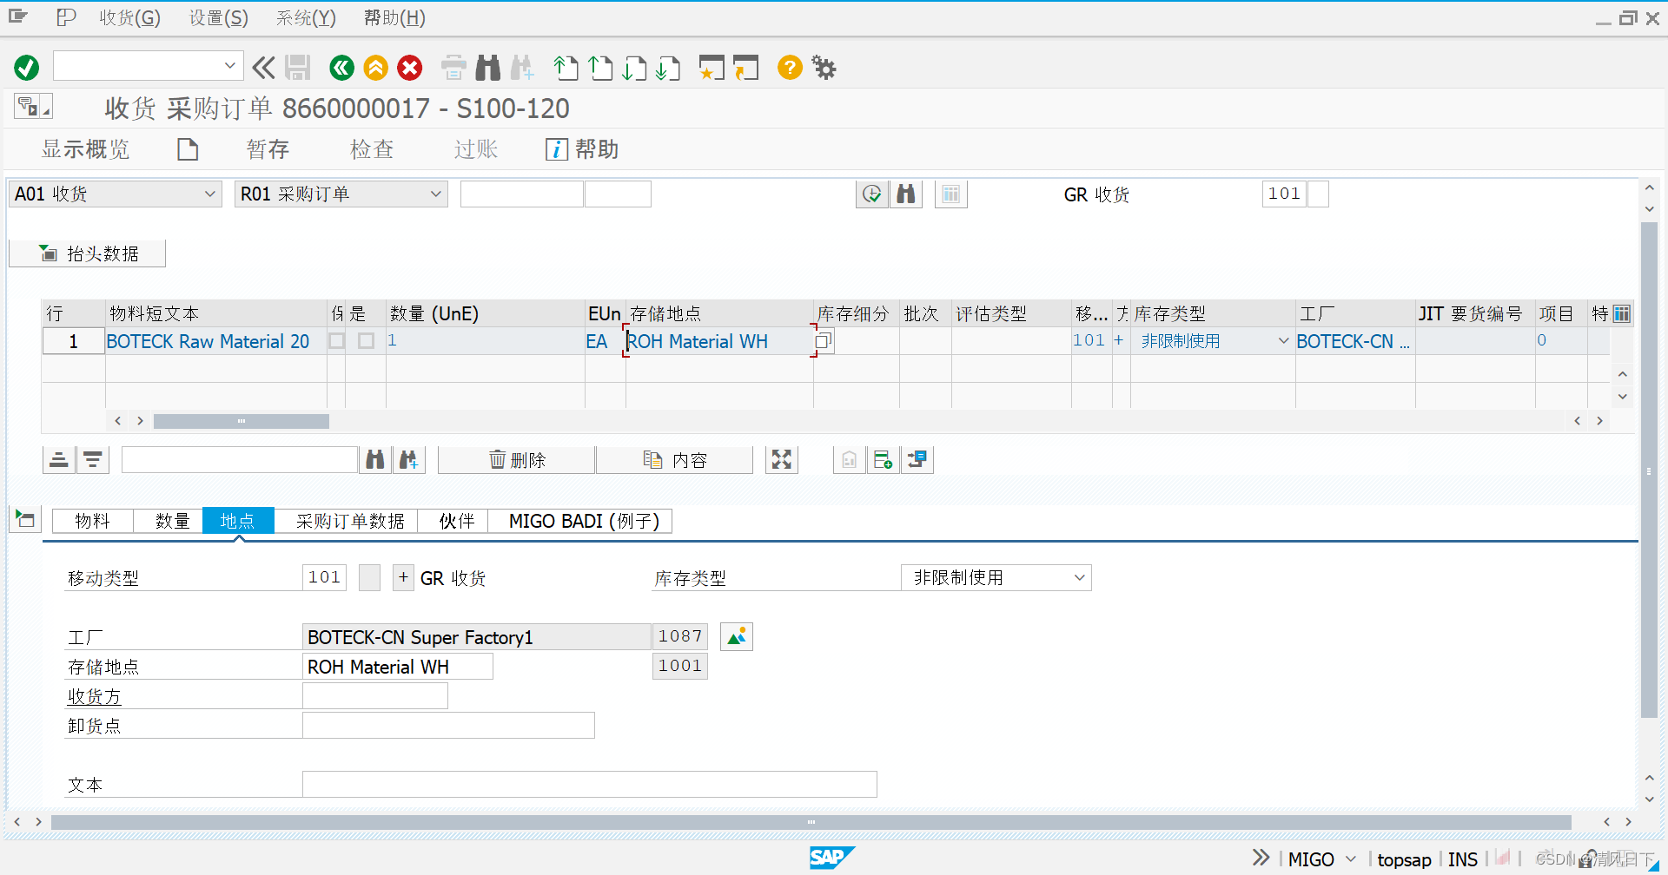Open the 帮助(H) menu
The height and width of the screenshot is (875, 1668).
pos(394,18)
